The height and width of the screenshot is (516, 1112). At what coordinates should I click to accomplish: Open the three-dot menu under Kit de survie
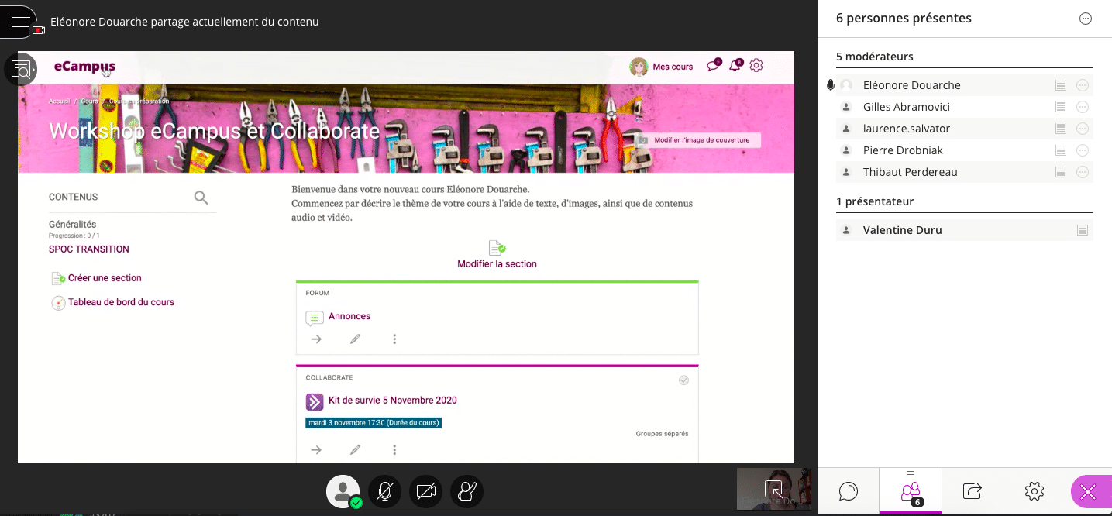tap(394, 450)
